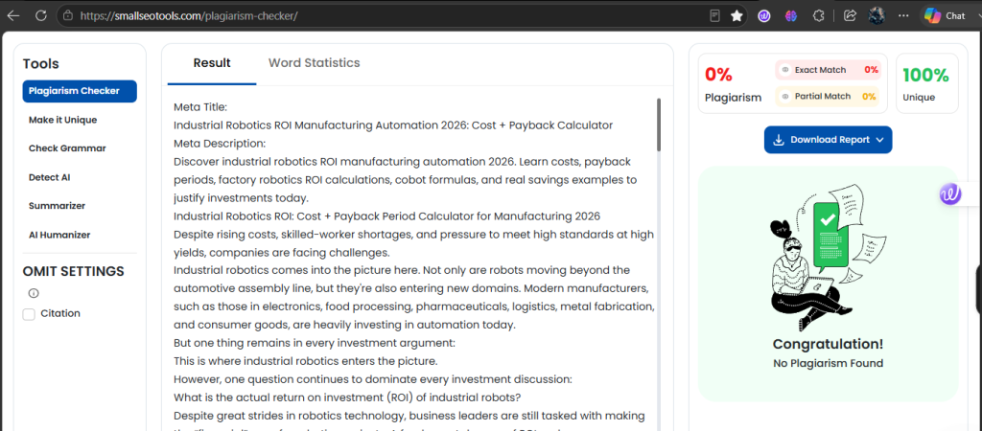Image resolution: width=982 pixels, height=431 pixels.
Task: Click the Exact Match 0% badge
Action: pos(828,70)
